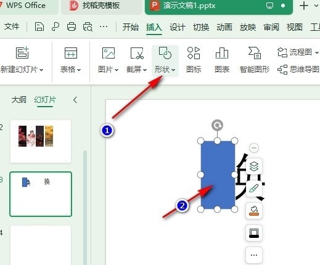
Task: Click the shape outline icon in floating bar
Action: coord(254,233)
